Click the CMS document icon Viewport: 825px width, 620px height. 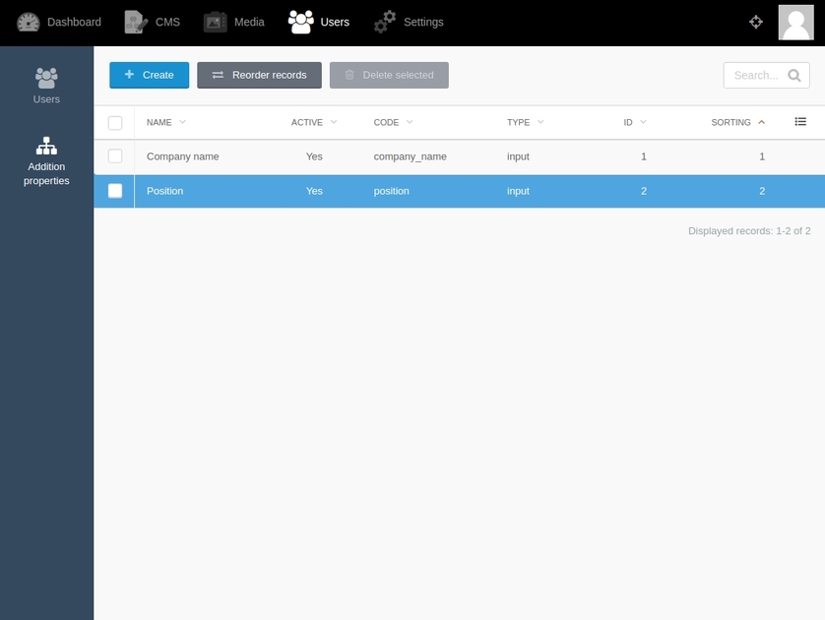pyautogui.click(x=135, y=22)
